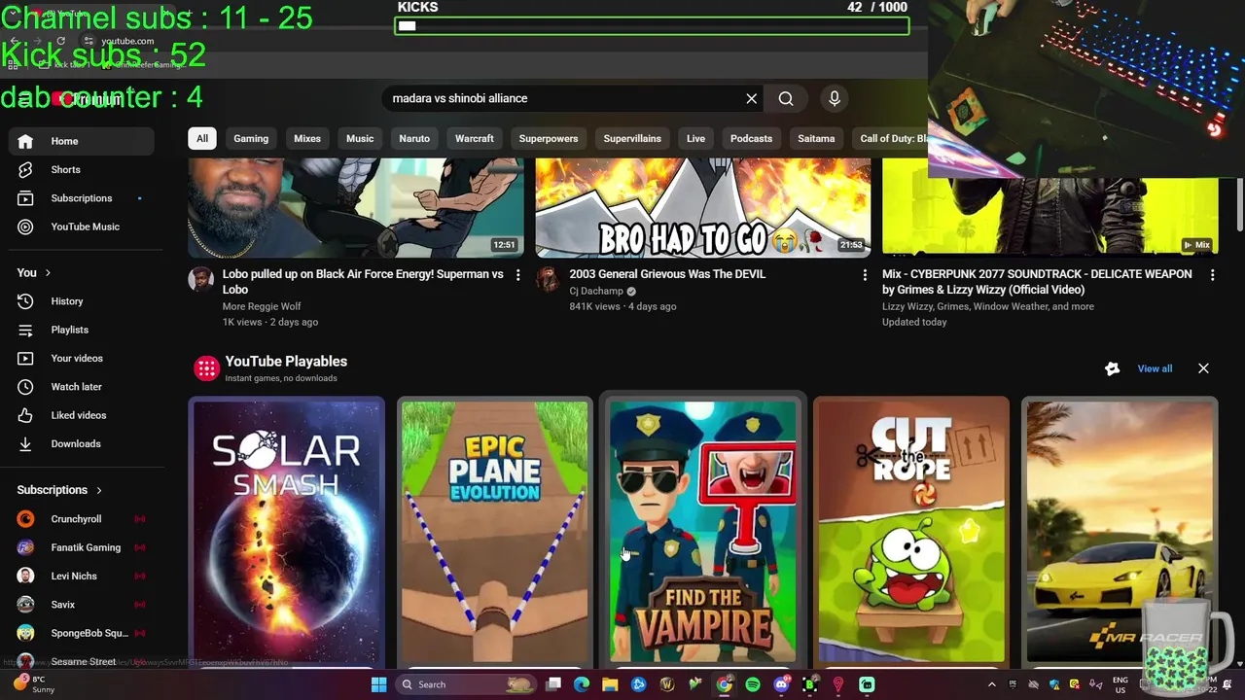The width and height of the screenshot is (1245, 700).
Task: Play the Mr Racer game card
Action: coord(1120,531)
